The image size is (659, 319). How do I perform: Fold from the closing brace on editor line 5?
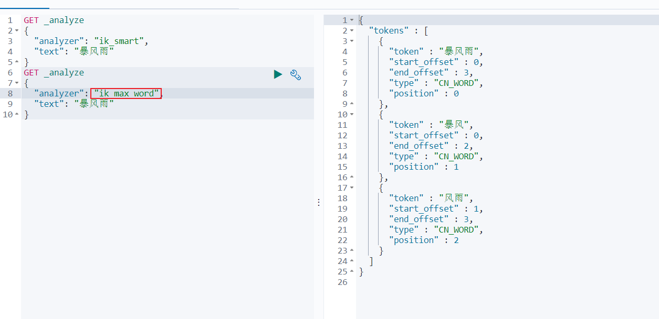point(17,62)
